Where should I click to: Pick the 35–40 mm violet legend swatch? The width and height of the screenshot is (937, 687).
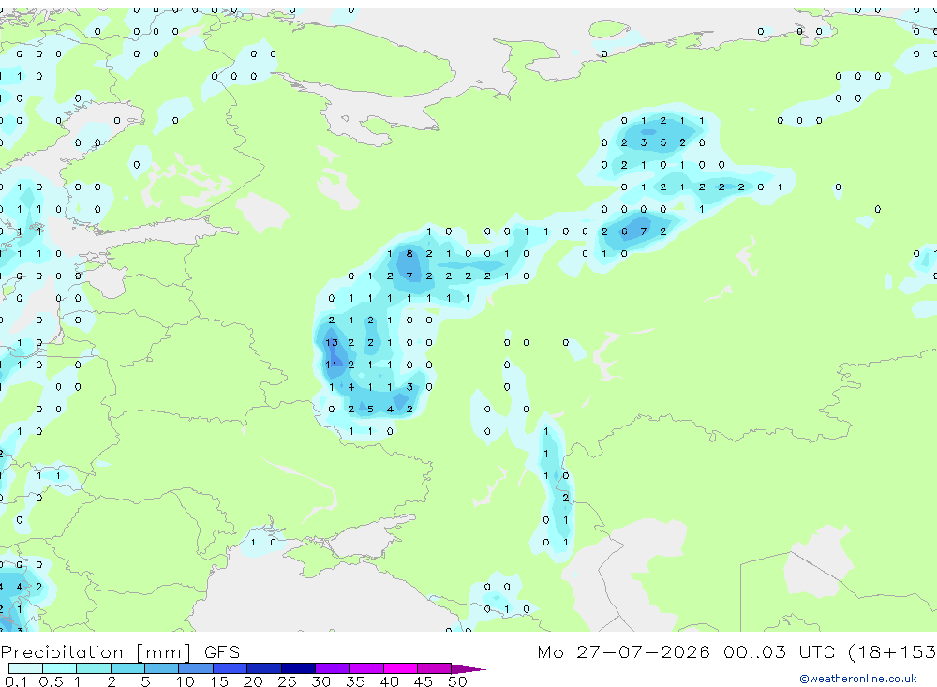coord(365,668)
